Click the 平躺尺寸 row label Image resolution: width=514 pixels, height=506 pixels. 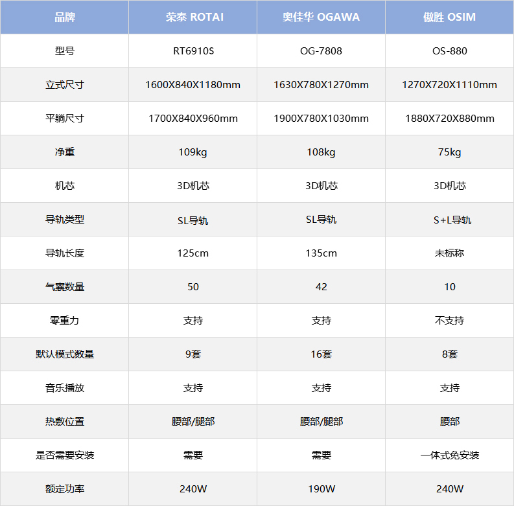pyautogui.click(x=65, y=119)
